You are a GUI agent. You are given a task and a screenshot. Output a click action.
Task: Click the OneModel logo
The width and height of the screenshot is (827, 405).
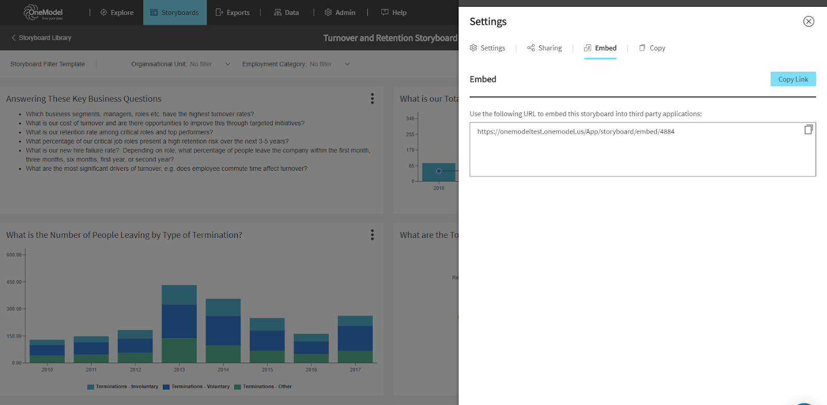[x=43, y=12]
